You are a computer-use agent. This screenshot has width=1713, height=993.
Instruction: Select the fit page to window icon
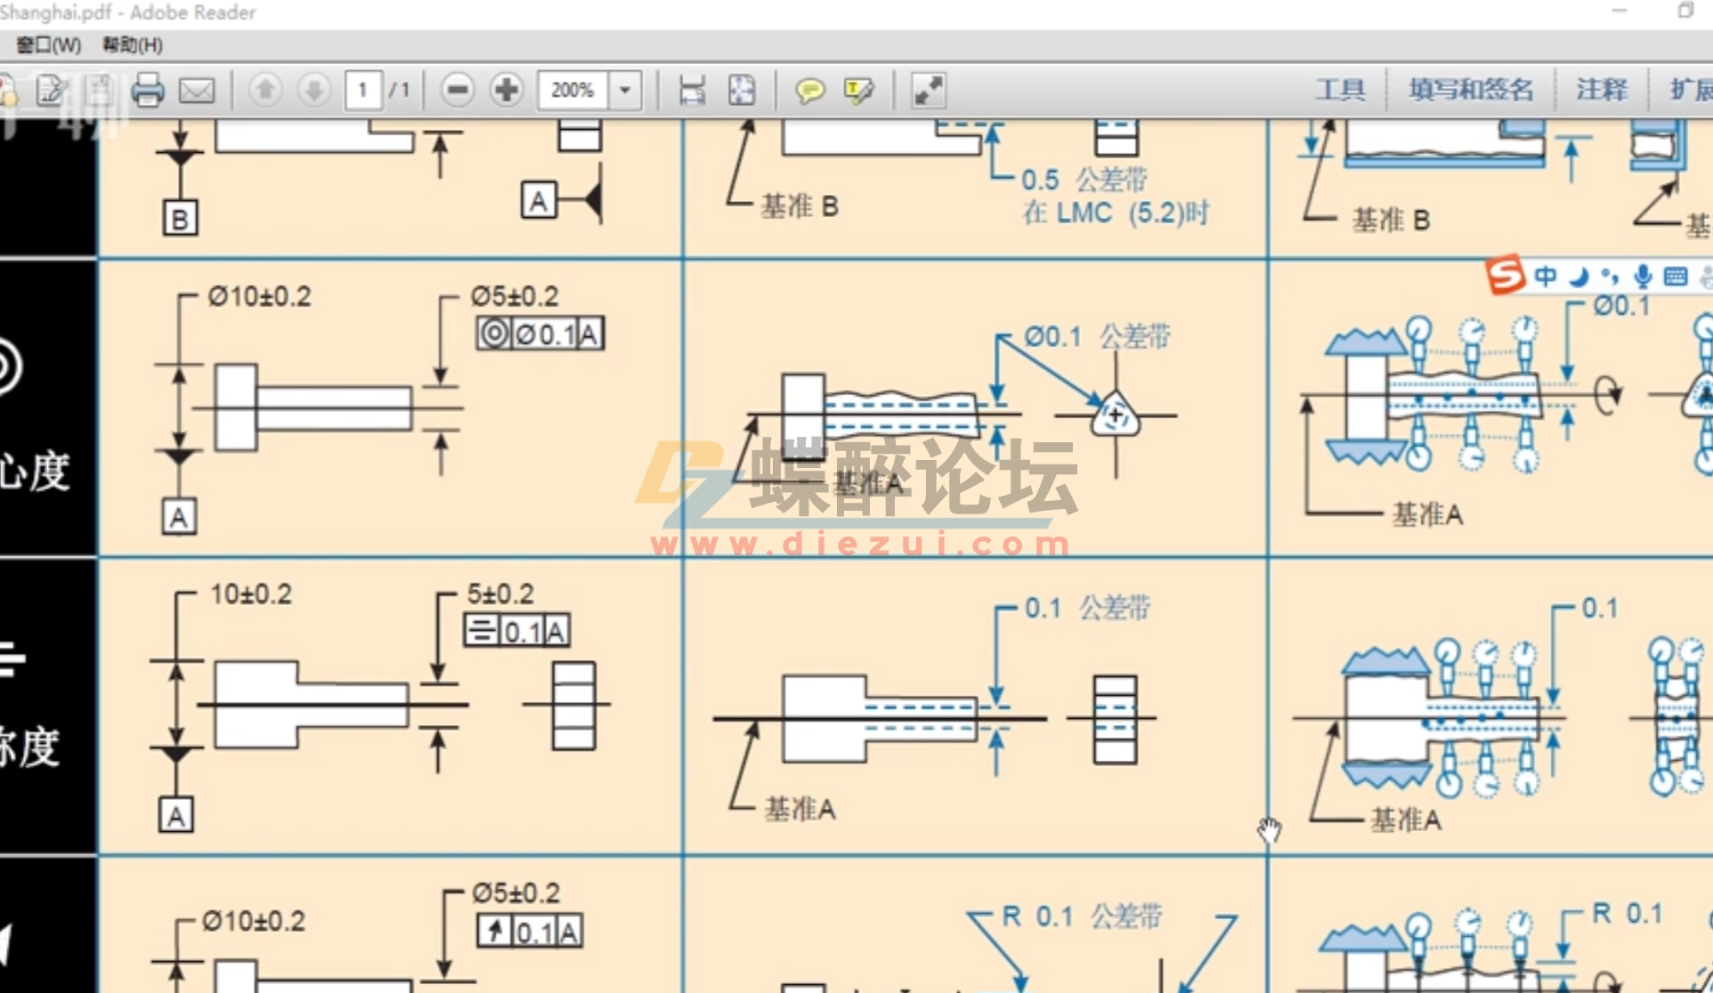click(x=740, y=90)
